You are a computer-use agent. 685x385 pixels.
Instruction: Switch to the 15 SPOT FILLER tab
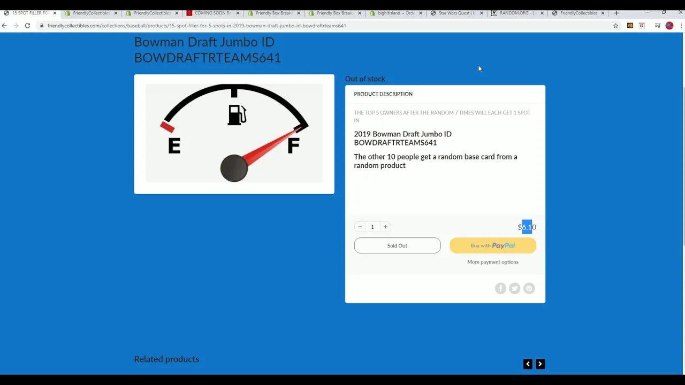coord(30,13)
